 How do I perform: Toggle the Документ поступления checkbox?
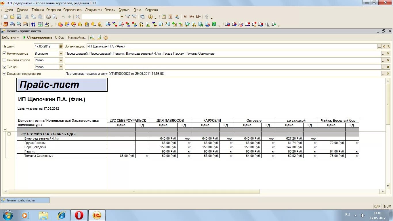[4, 74]
